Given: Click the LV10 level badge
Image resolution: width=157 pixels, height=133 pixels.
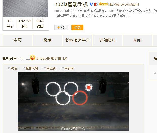Looking at the screenshot, I should [x=103, y=4].
